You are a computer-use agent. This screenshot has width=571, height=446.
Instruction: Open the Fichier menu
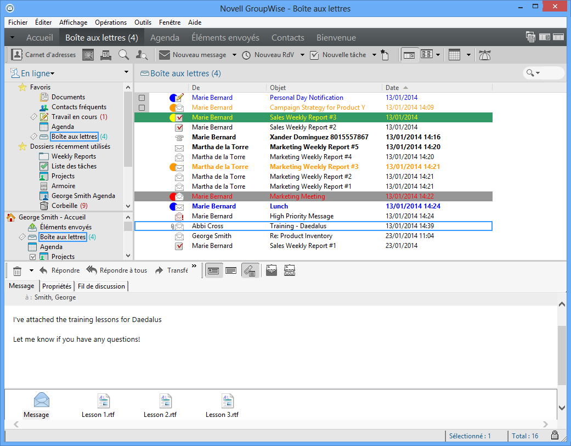coord(18,22)
